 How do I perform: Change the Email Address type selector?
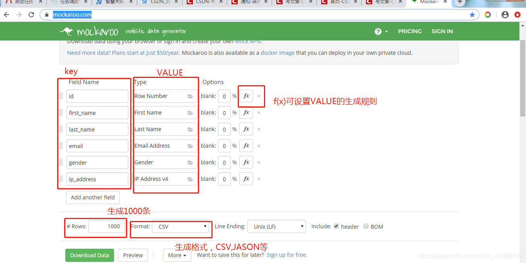click(165, 146)
